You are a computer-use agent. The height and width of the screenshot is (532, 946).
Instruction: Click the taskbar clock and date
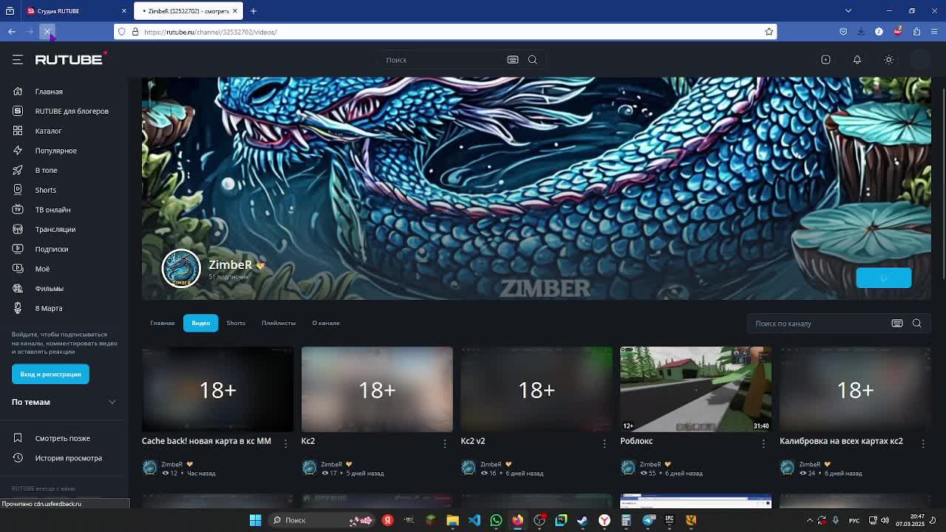(x=910, y=520)
